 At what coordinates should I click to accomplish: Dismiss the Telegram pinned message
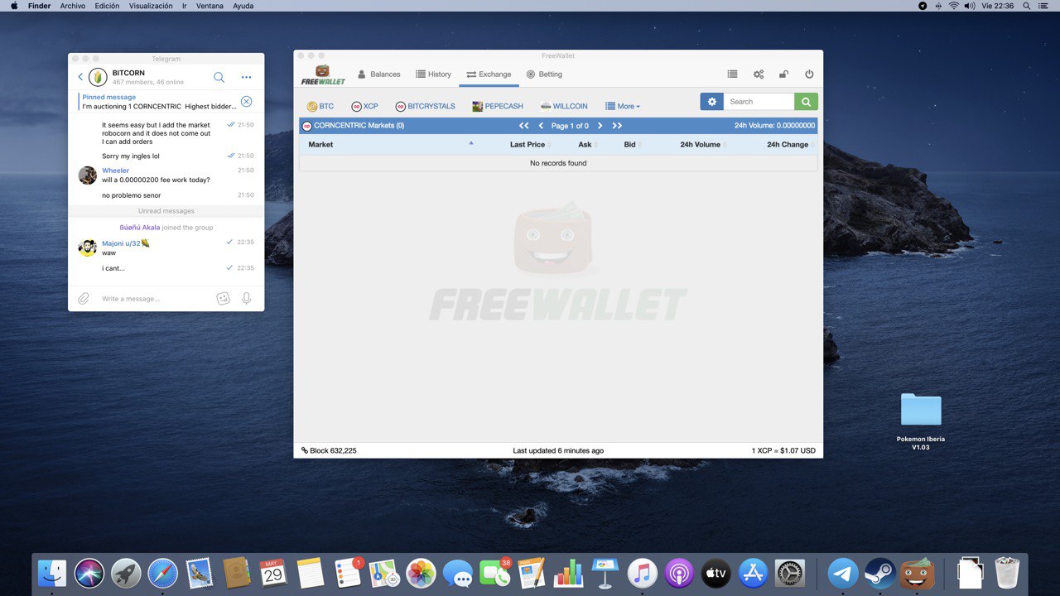(x=246, y=102)
